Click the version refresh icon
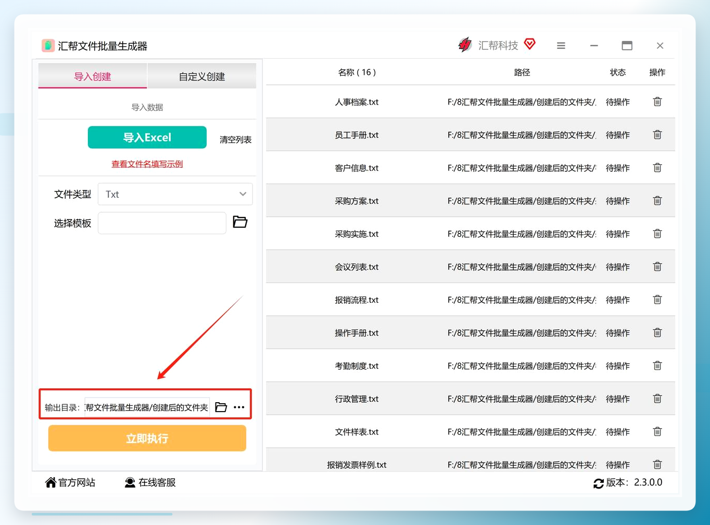 (599, 483)
